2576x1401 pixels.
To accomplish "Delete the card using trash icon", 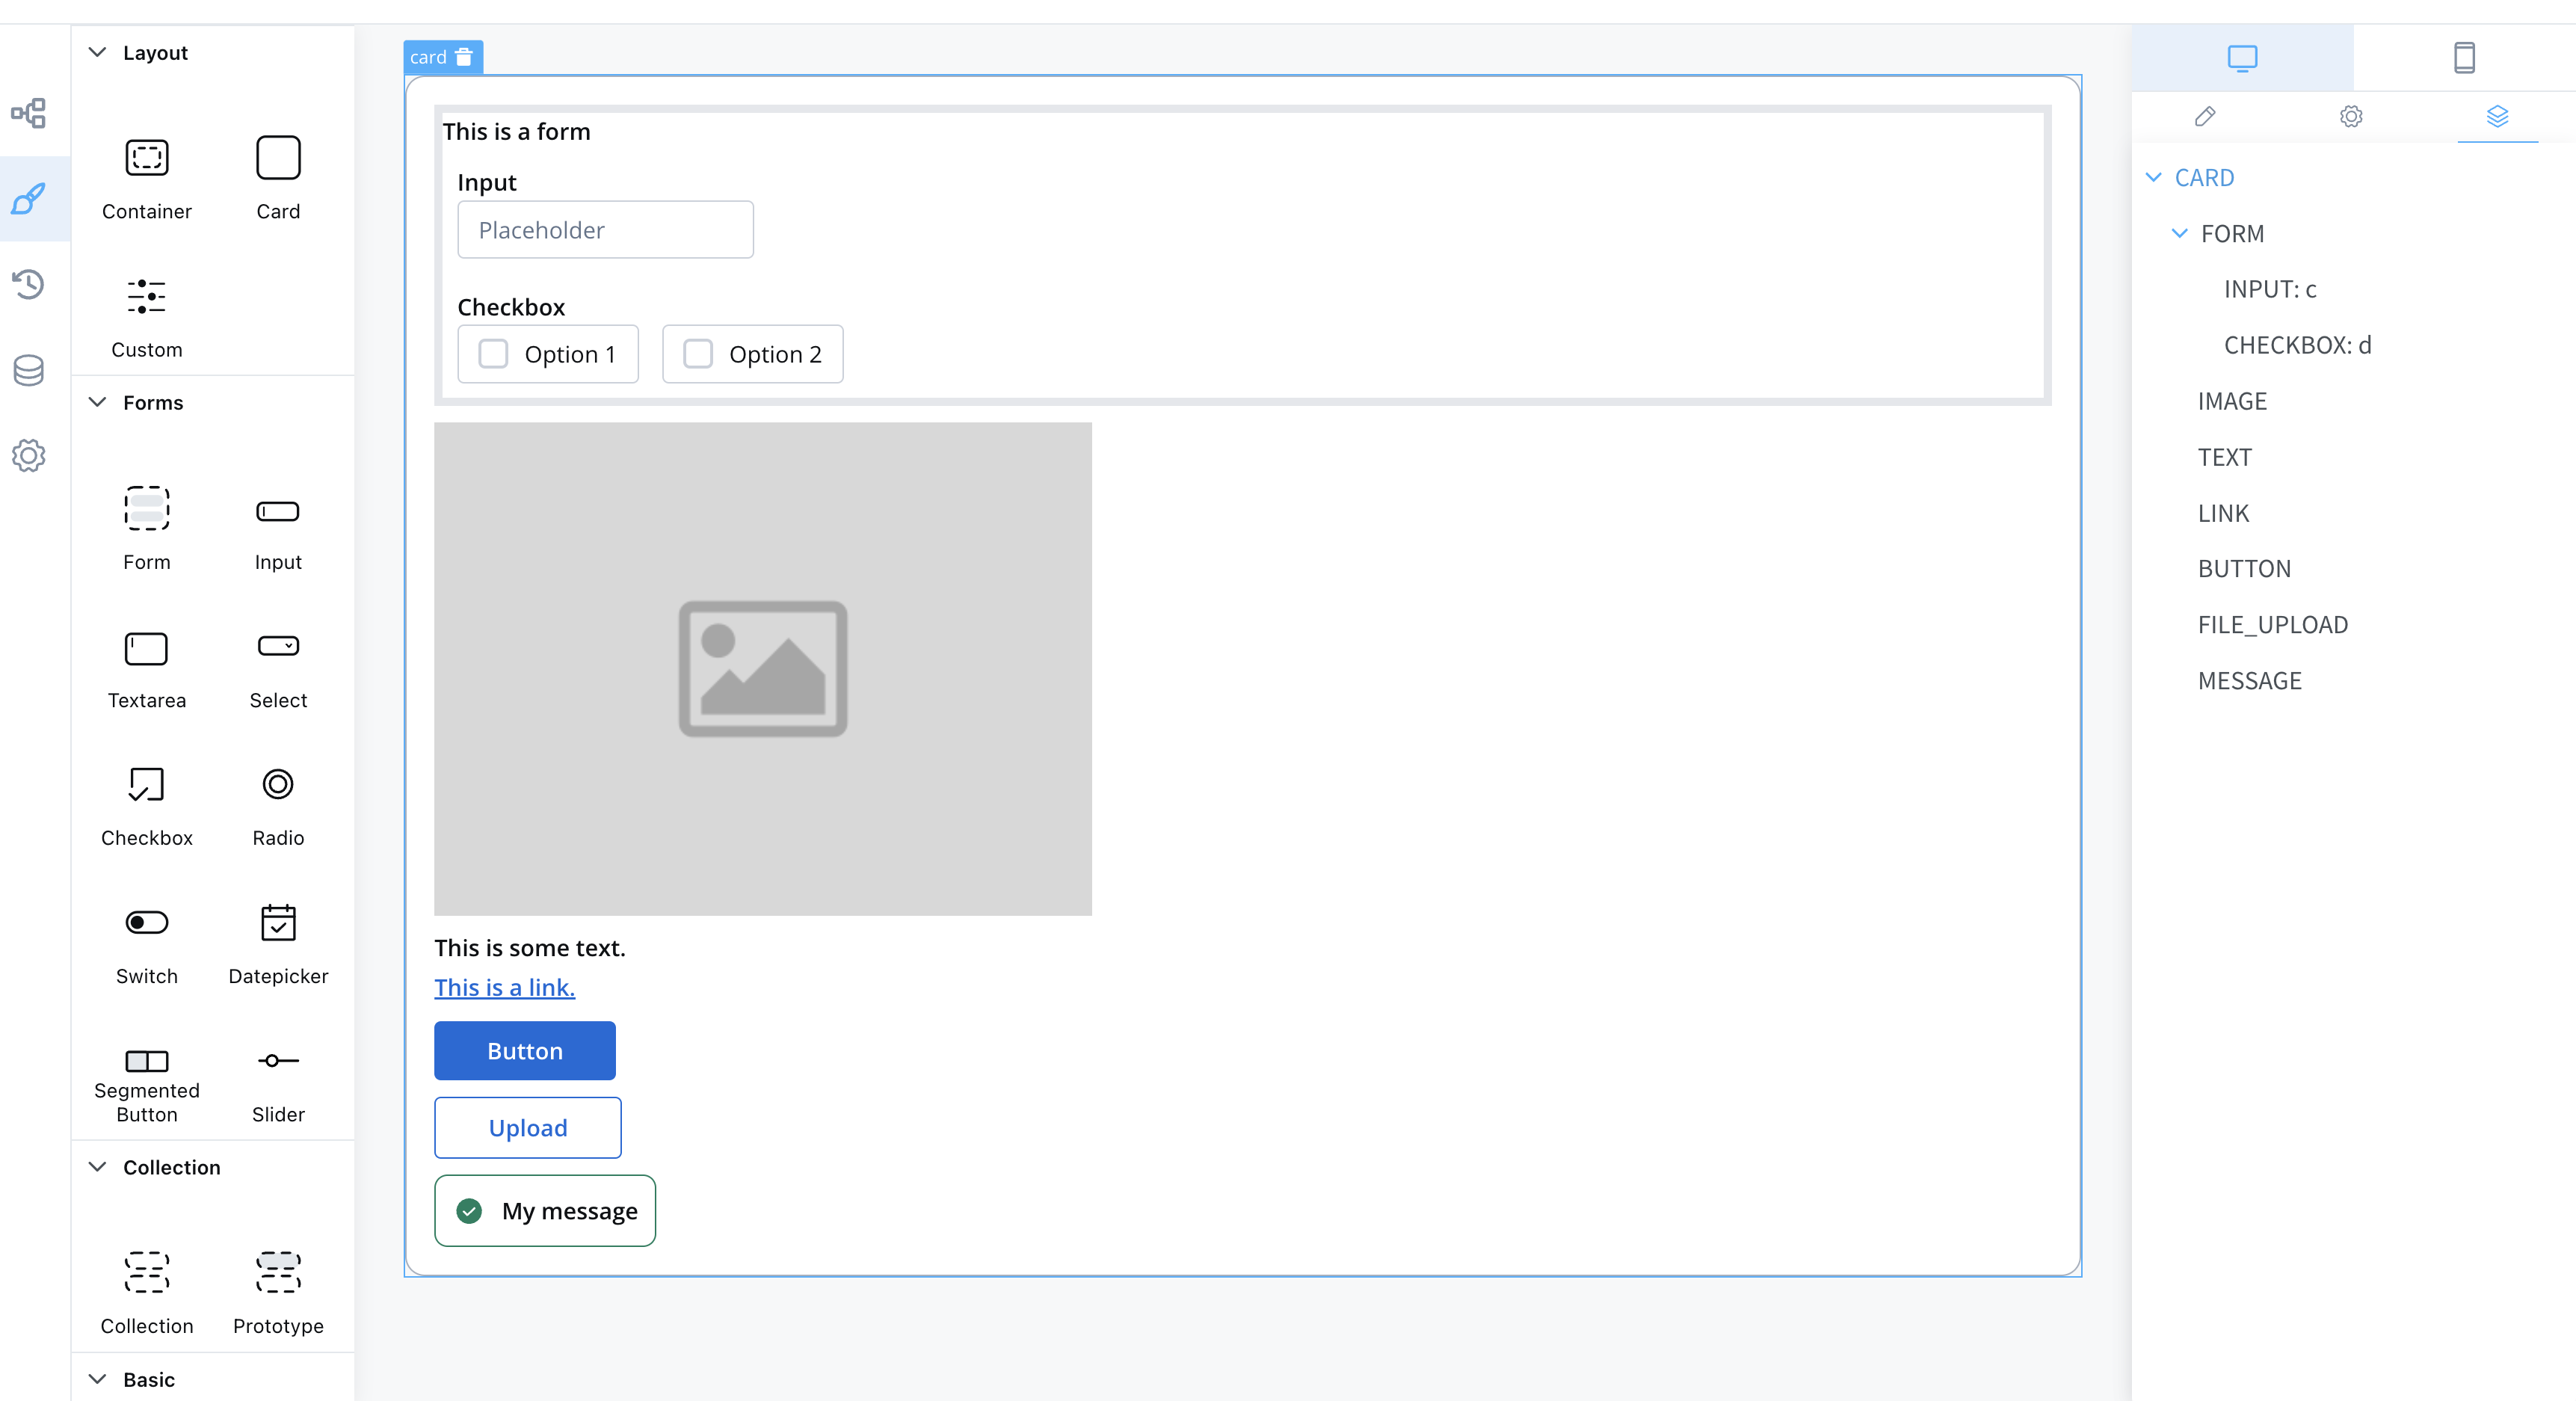I will click(x=464, y=57).
